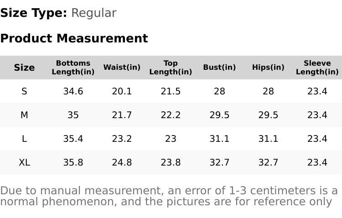The image size is (342, 218).
Task: Click the Bottoms Length(in) column header
Action: tap(73, 67)
